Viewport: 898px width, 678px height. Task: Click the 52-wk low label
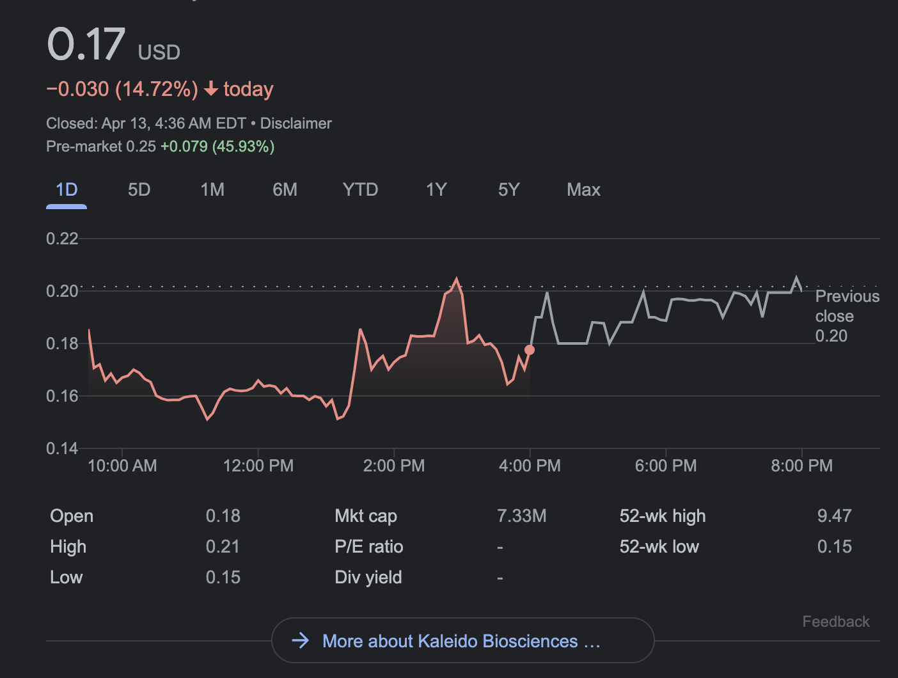pyautogui.click(x=659, y=547)
